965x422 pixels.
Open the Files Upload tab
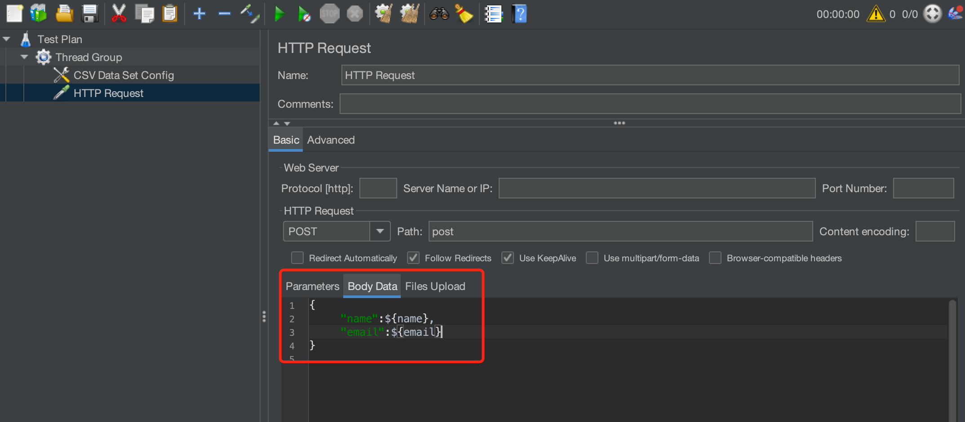coord(435,286)
